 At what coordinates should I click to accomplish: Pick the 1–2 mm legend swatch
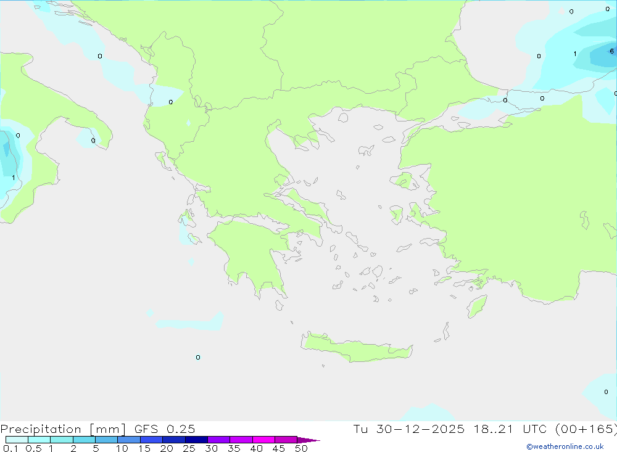pyautogui.click(x=62, y=440)
